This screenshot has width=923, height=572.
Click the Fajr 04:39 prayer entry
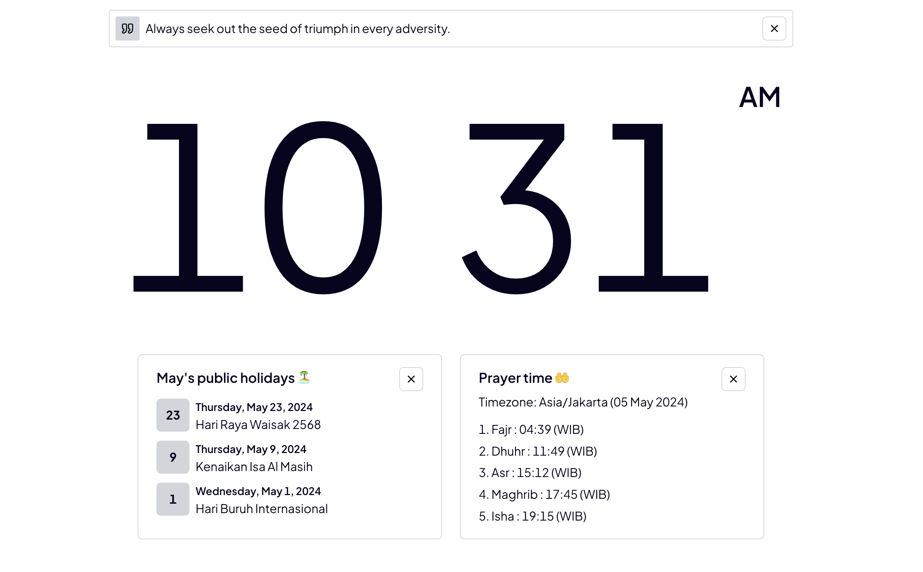click(x=531, y=429)
